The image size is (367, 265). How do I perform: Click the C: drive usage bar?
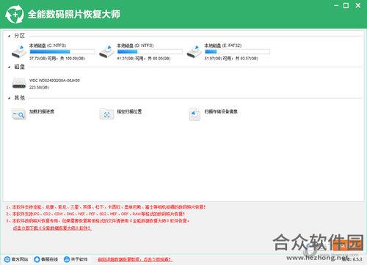point(62,51)
